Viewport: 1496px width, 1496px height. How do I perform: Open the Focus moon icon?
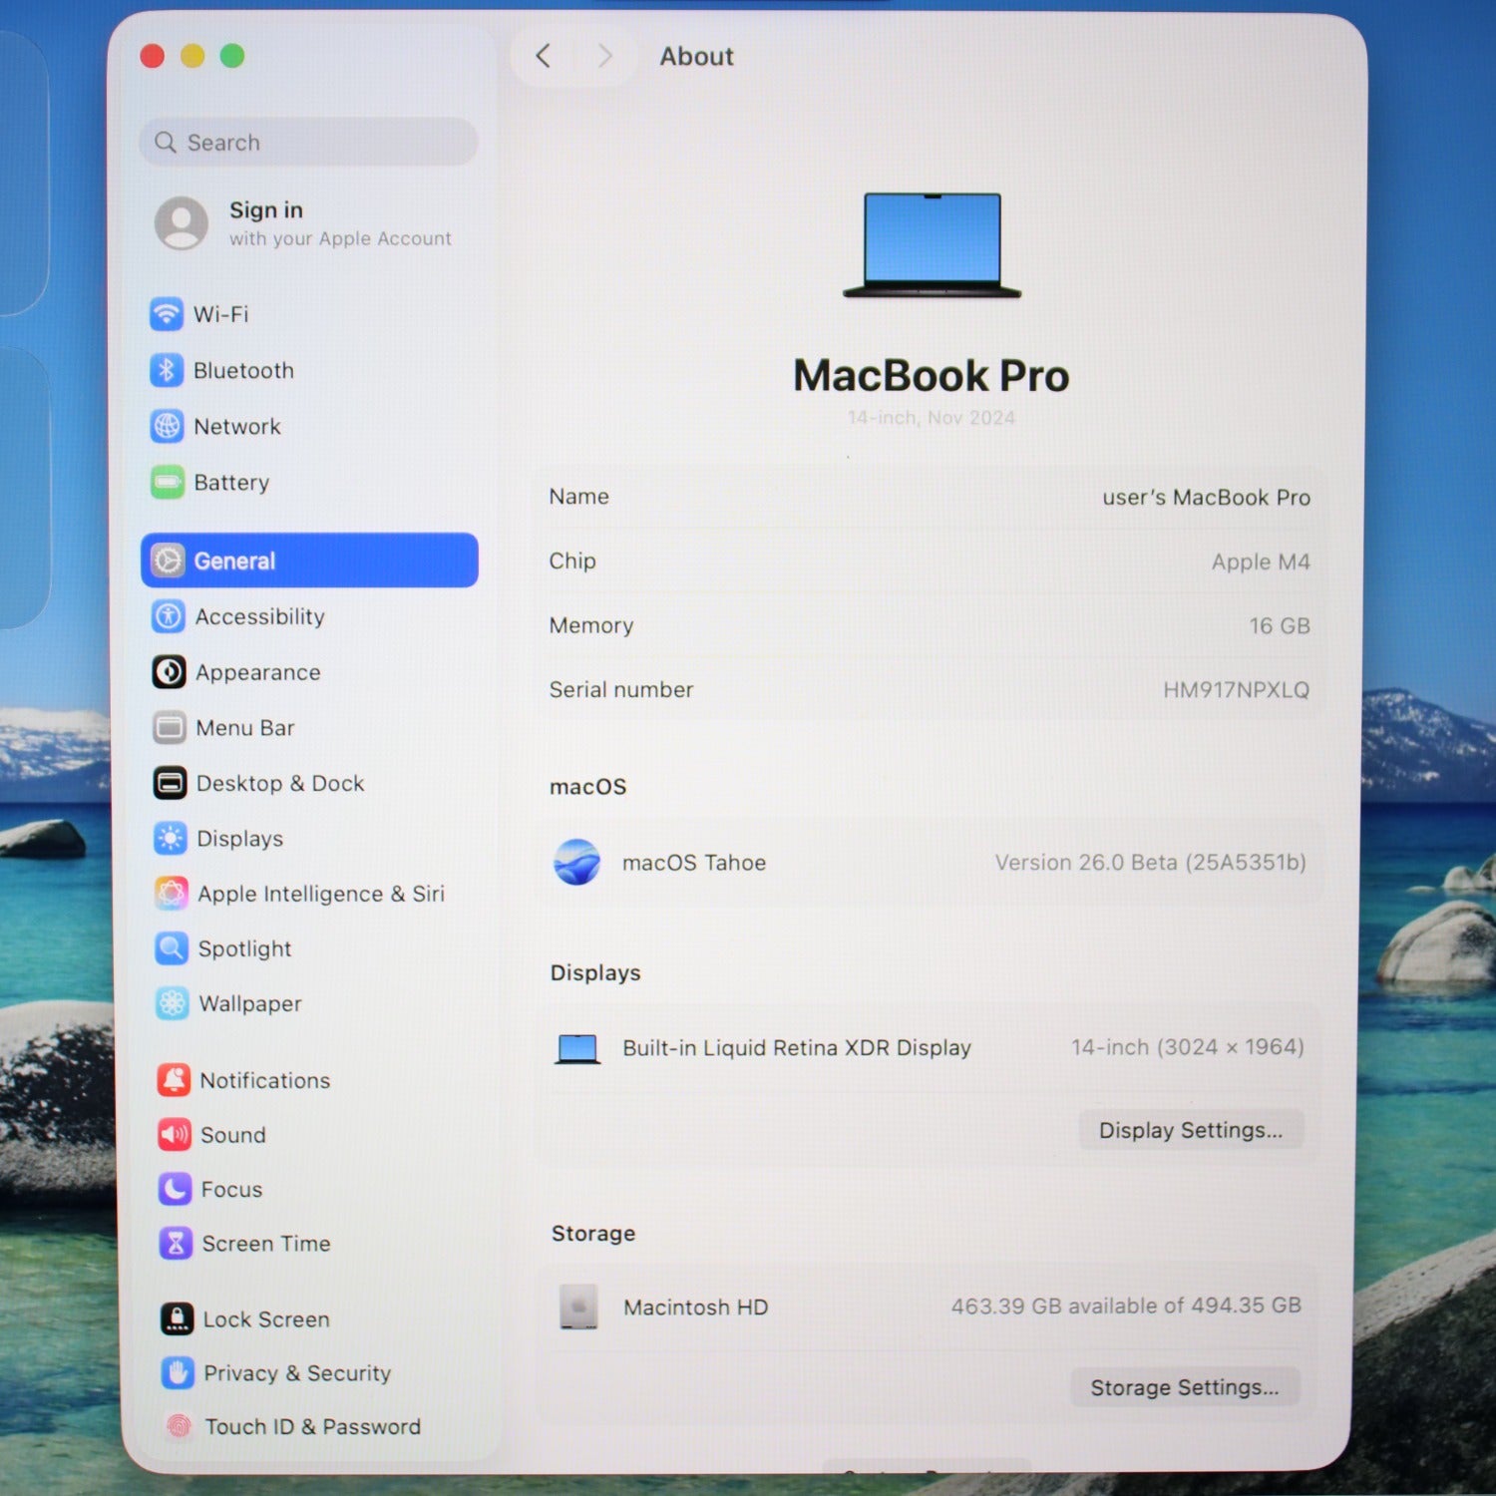coord(176,1189)
